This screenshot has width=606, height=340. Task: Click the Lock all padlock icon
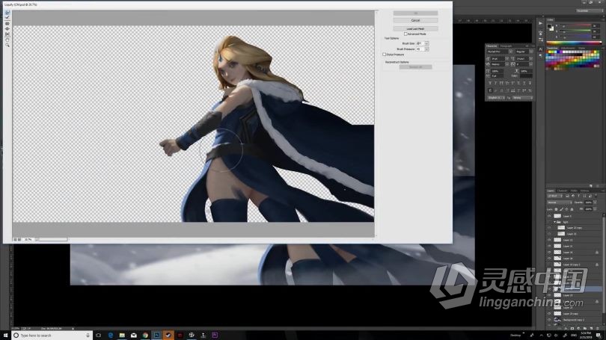pyautogui.click(x=572, y=209)
